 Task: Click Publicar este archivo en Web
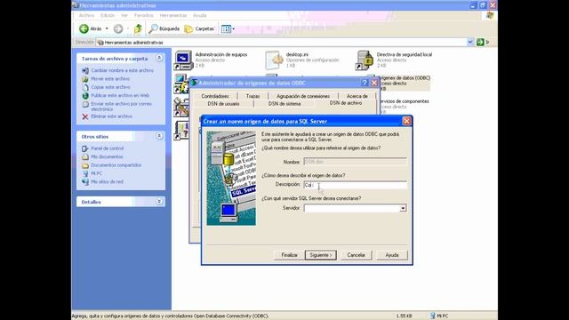(x=120, y=95)
